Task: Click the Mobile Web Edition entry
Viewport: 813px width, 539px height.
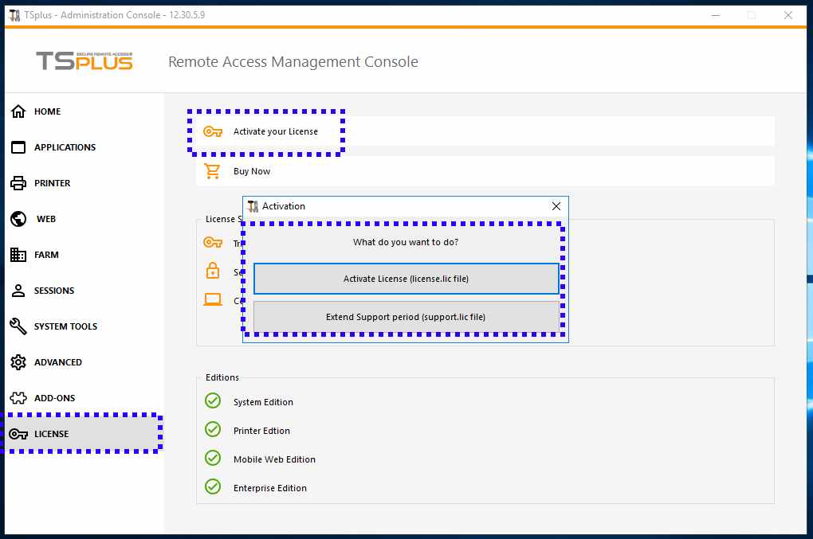Action: [274, 459]
